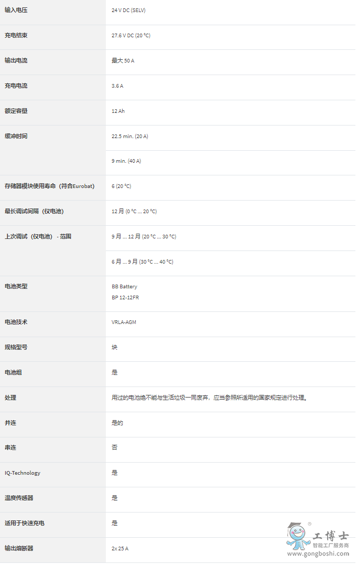Image resolution: width=357 pixels, height=564 pixels.
Task: Select the 额定容量 row label
Action: 16,111
